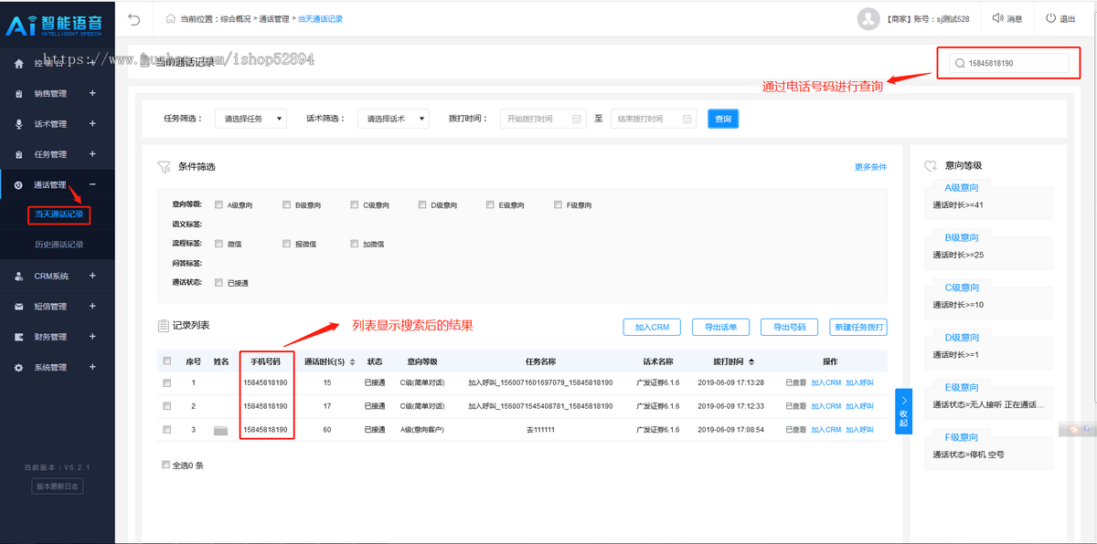Click the home icon in breadcrumb

click(171, 18)
